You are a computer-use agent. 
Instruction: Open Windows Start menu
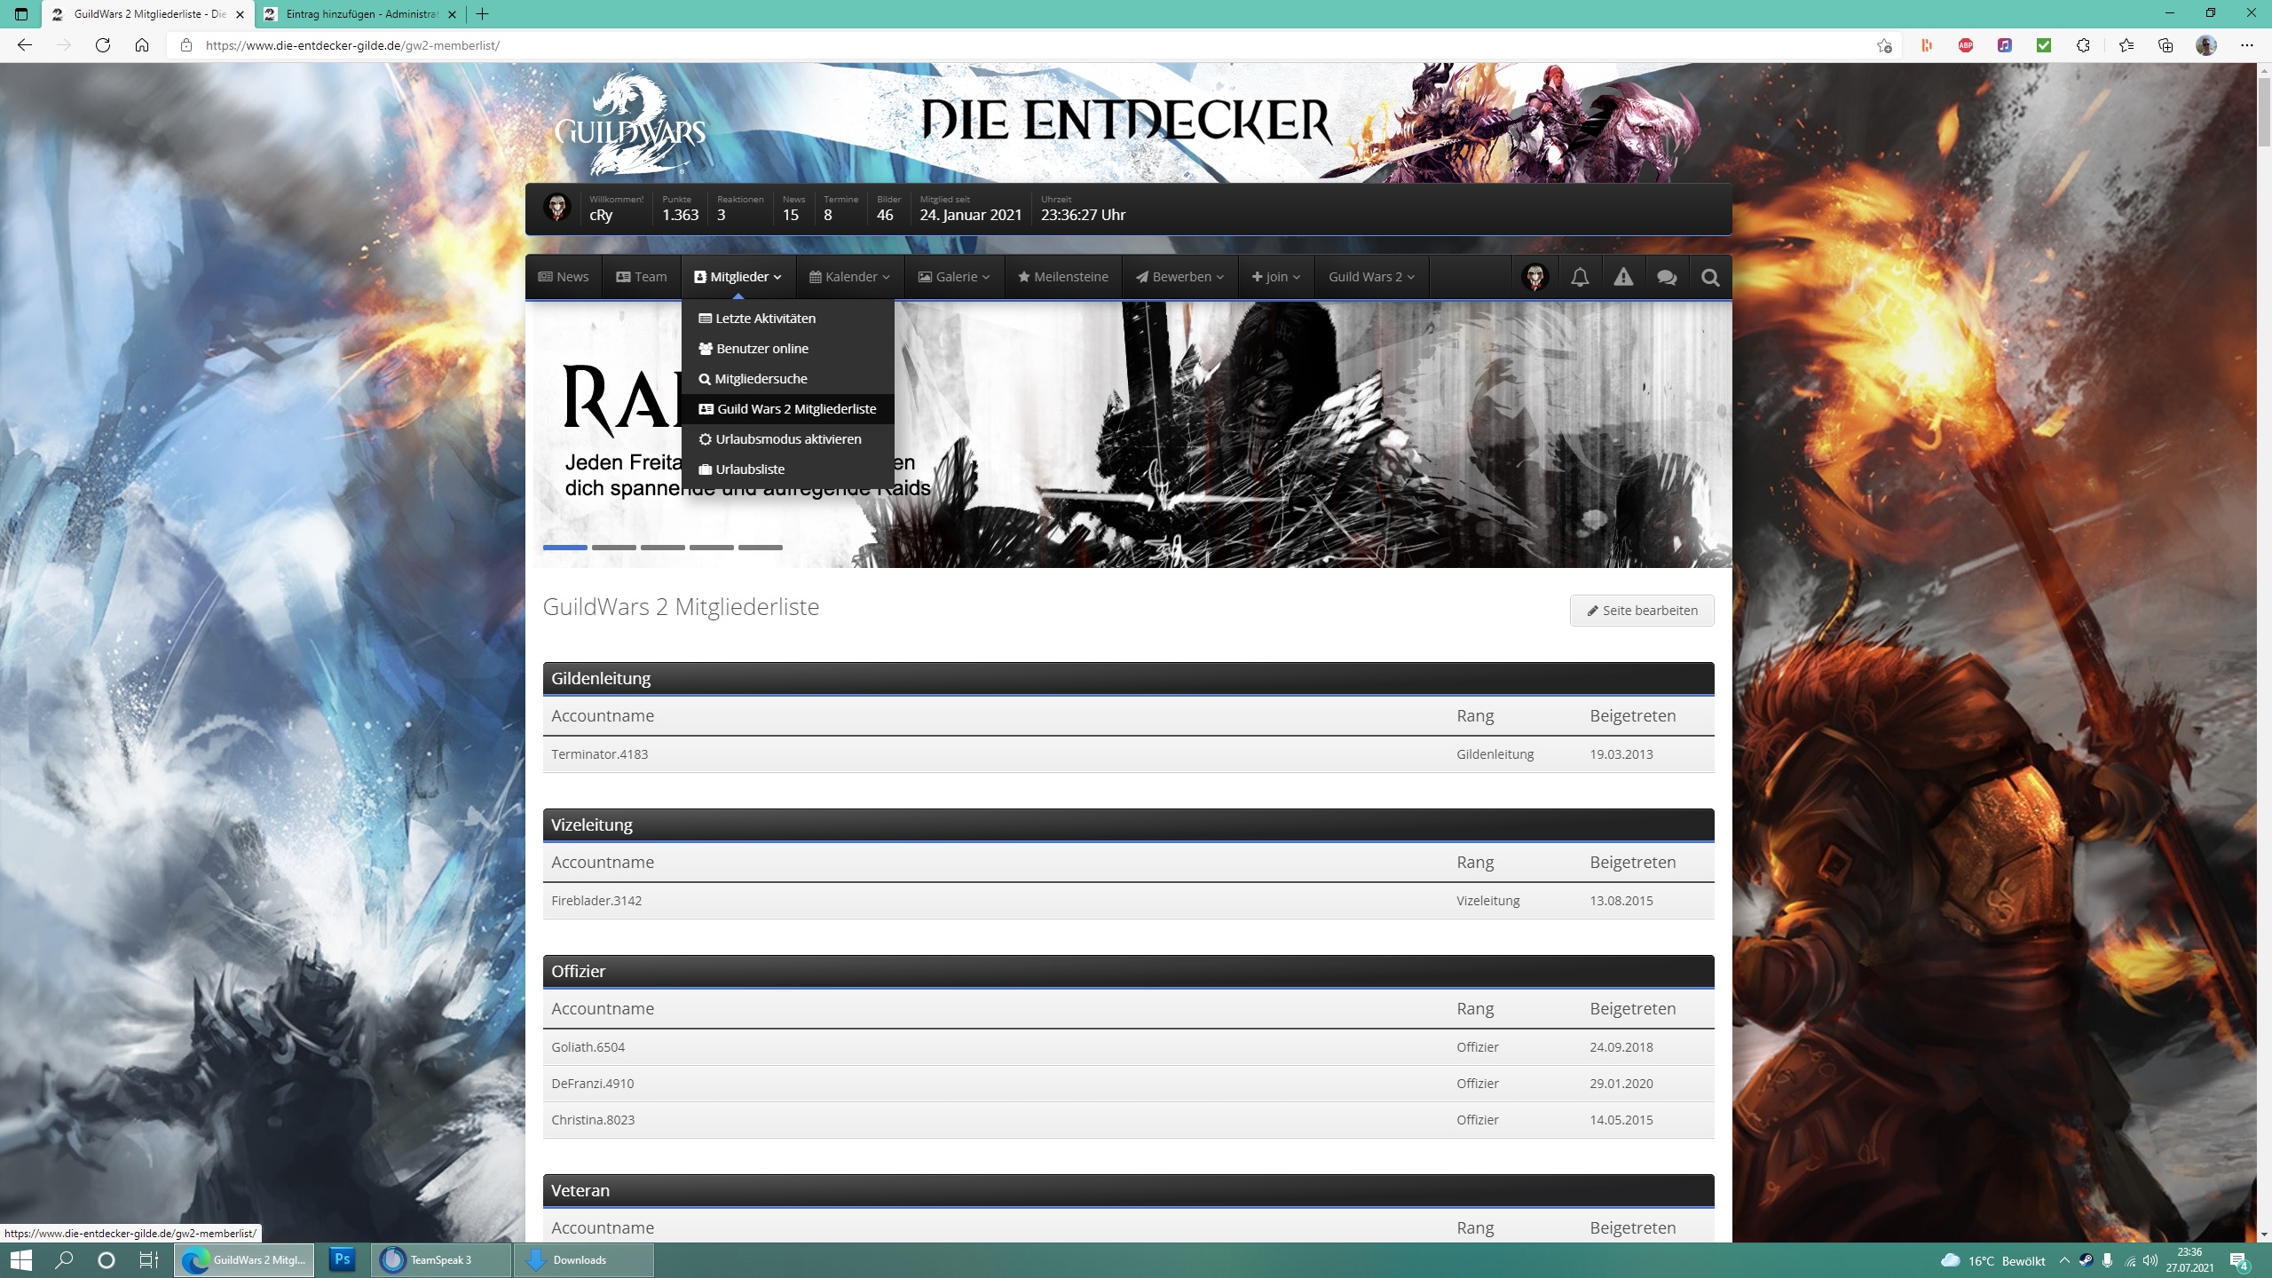[x=21, y=1260]
